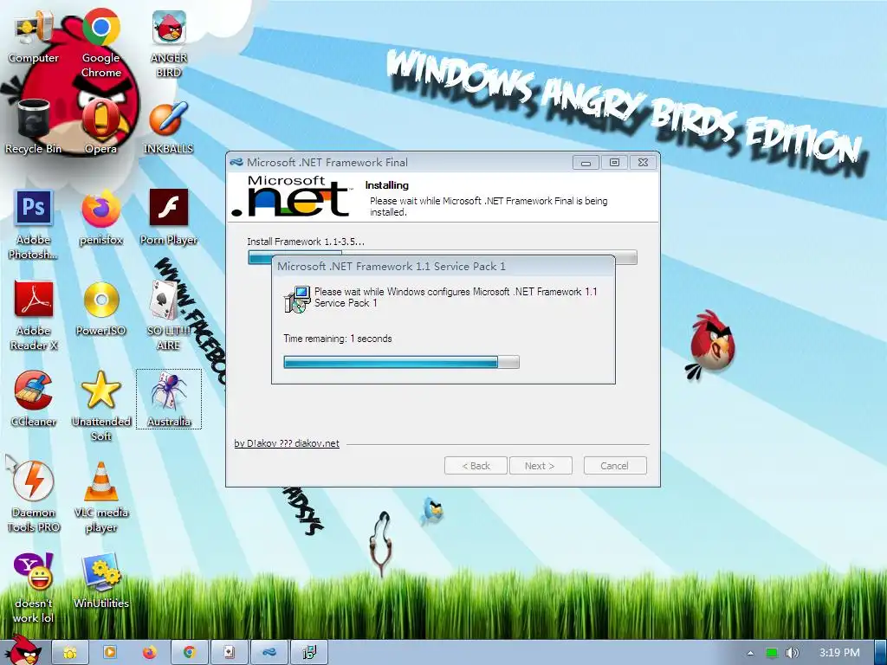Viewport: 887px width, 665px height.
Task: Click the Service Pack 1 dialog title bar
Action: tap(443, 267)
